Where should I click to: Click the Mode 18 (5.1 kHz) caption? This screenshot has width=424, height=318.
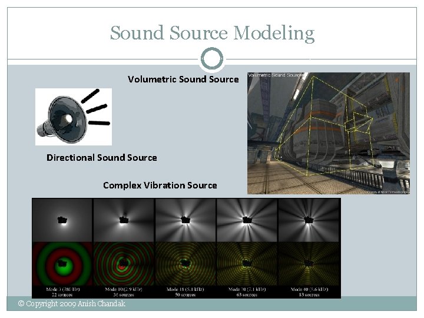[x=185, y=289]
